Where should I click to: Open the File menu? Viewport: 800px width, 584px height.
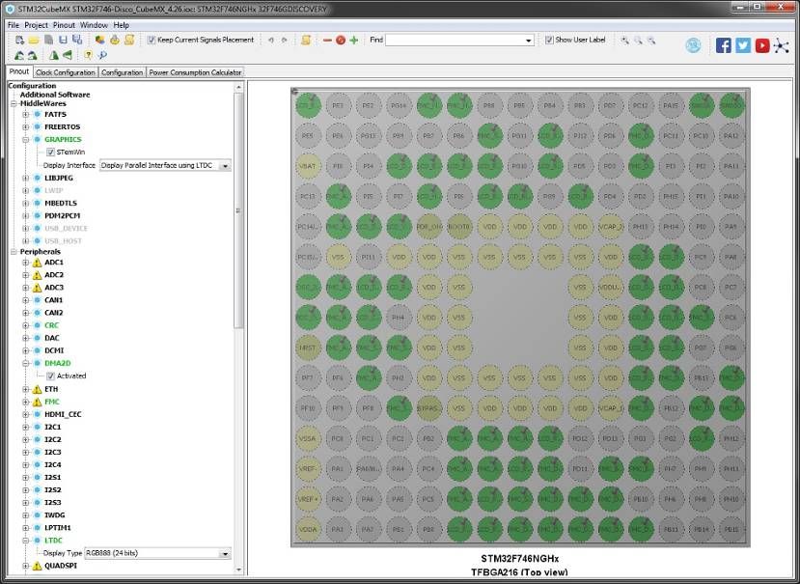(14, 25)
